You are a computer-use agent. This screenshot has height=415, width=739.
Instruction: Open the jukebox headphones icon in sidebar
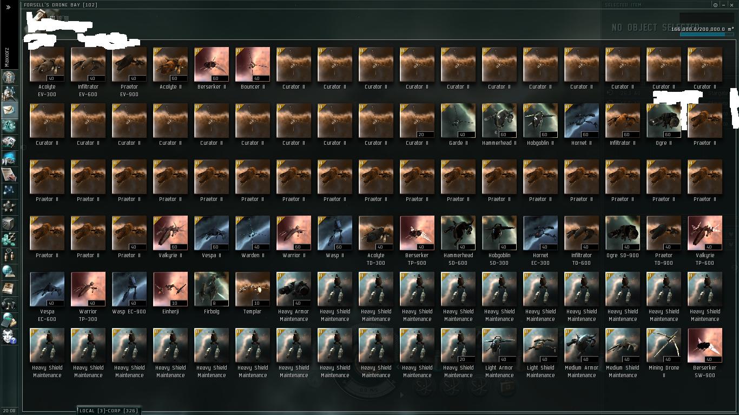click(8, 304)
